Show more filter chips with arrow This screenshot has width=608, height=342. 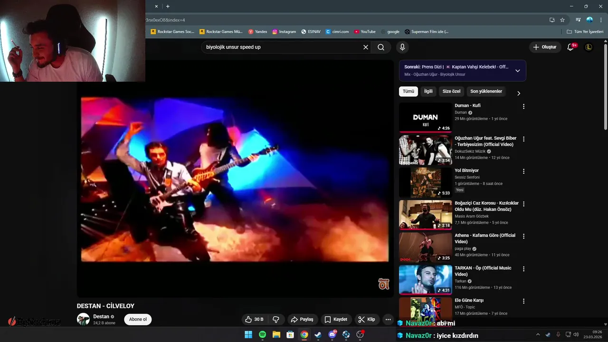click(519, 93)
